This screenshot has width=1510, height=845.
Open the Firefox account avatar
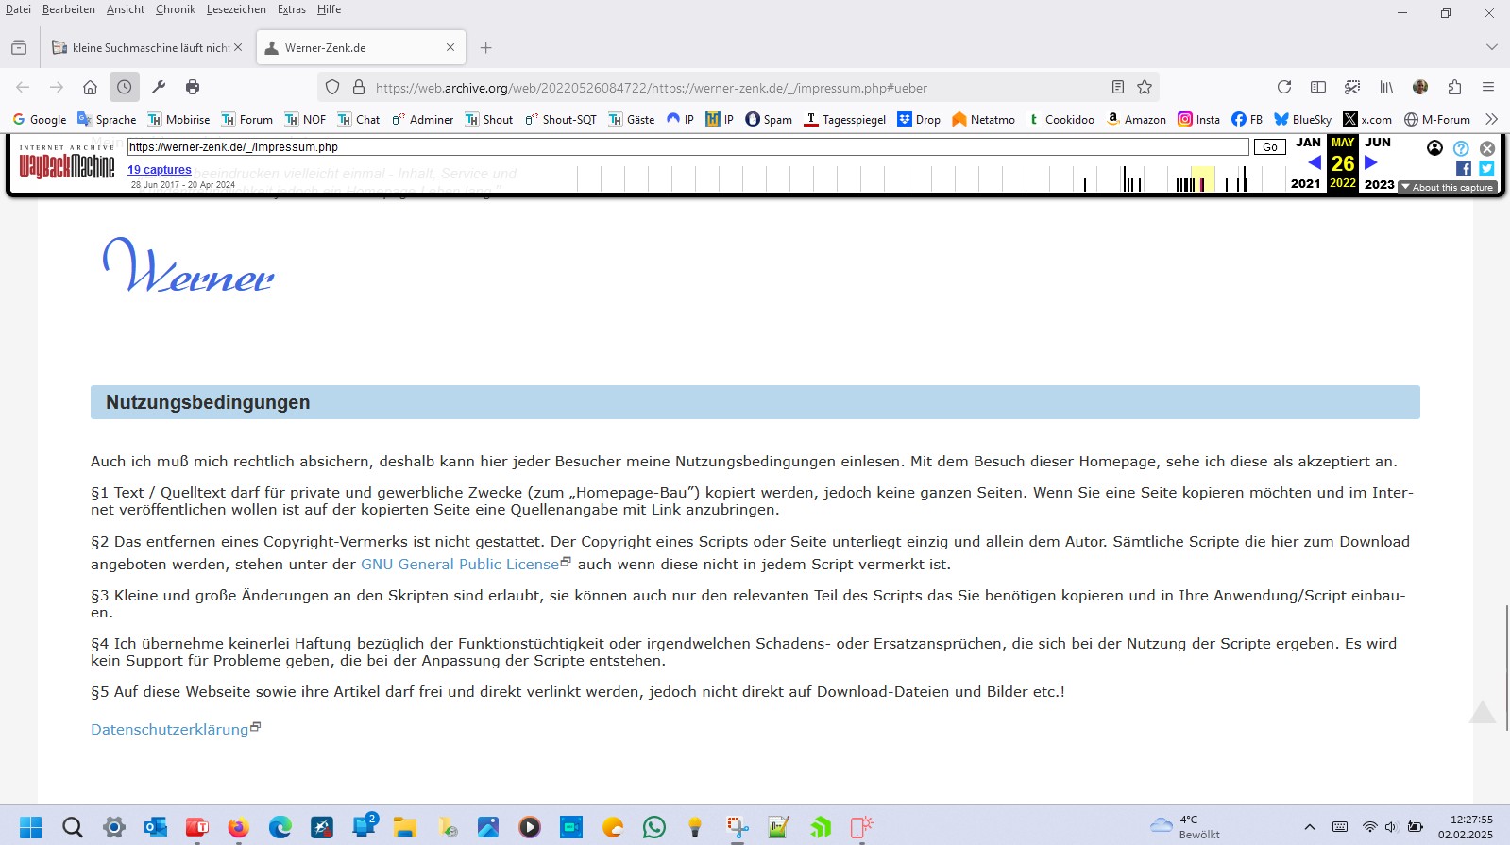click(x=1420, y=87)
